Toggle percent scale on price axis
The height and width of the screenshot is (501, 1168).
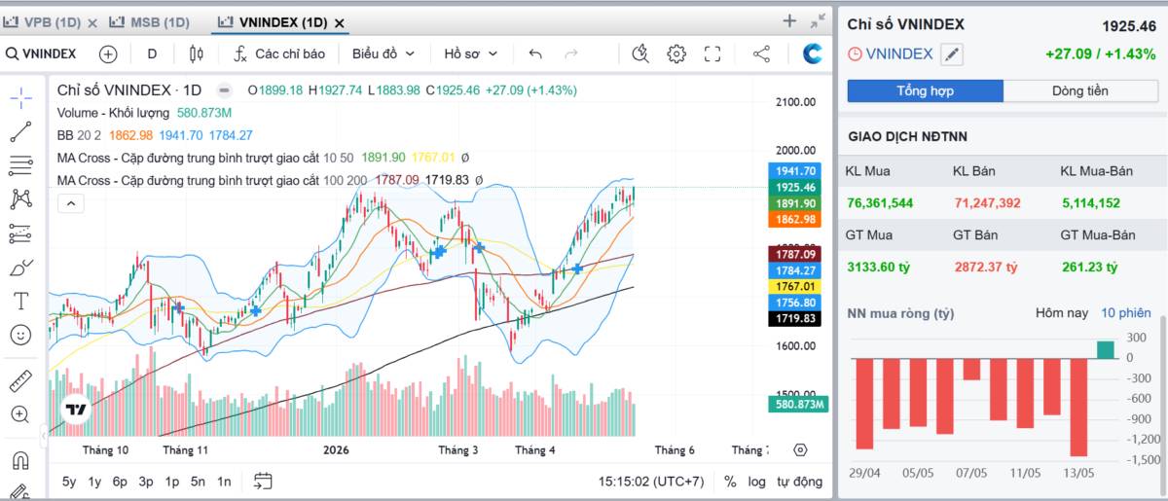tap(730, 481)
